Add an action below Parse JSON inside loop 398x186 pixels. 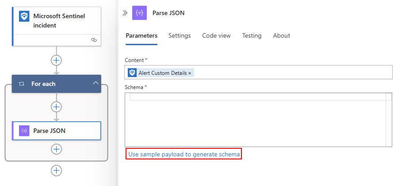56,149
